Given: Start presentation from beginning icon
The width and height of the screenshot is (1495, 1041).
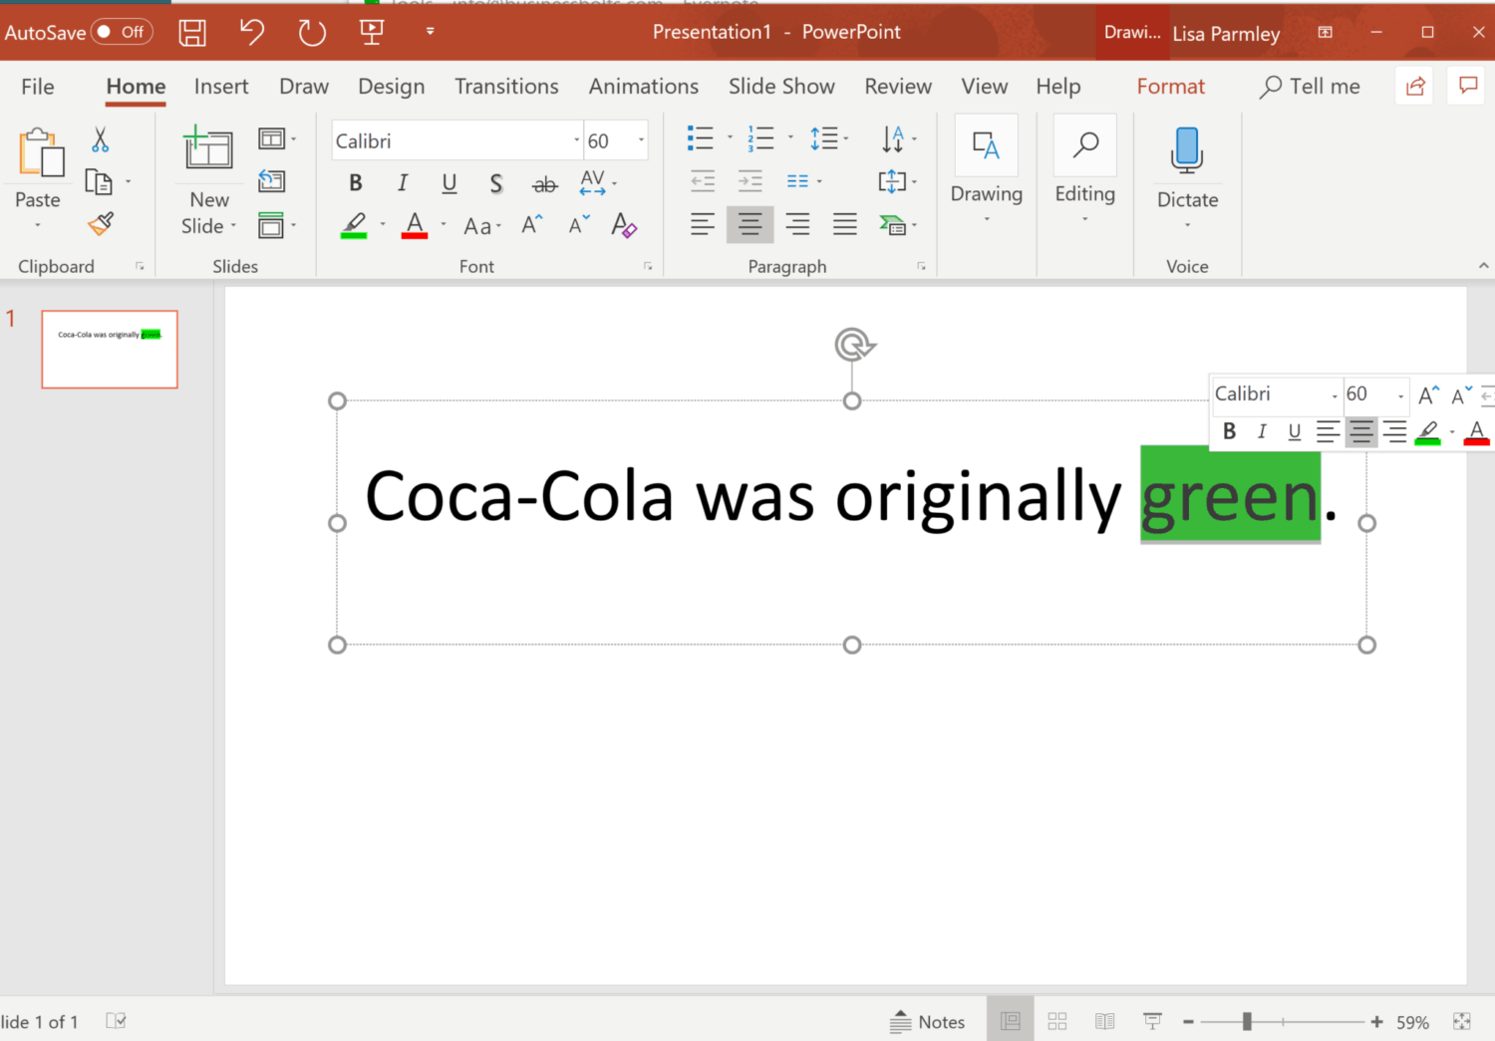Looking at the screenshot, I should click(x=372, y=32).
